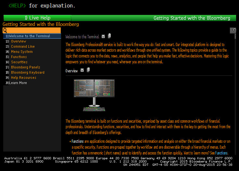Click the Welcome to the Terminal content heading
The width and height of the screenshot is (239, 171).
coord(82,37)
